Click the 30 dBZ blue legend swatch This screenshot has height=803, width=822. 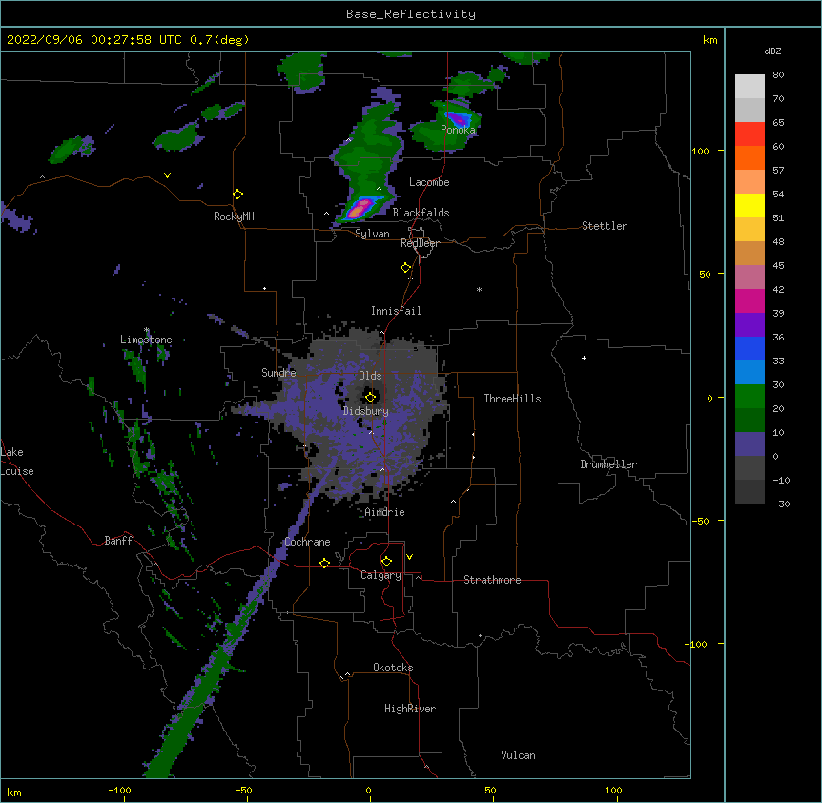point(750,372)
